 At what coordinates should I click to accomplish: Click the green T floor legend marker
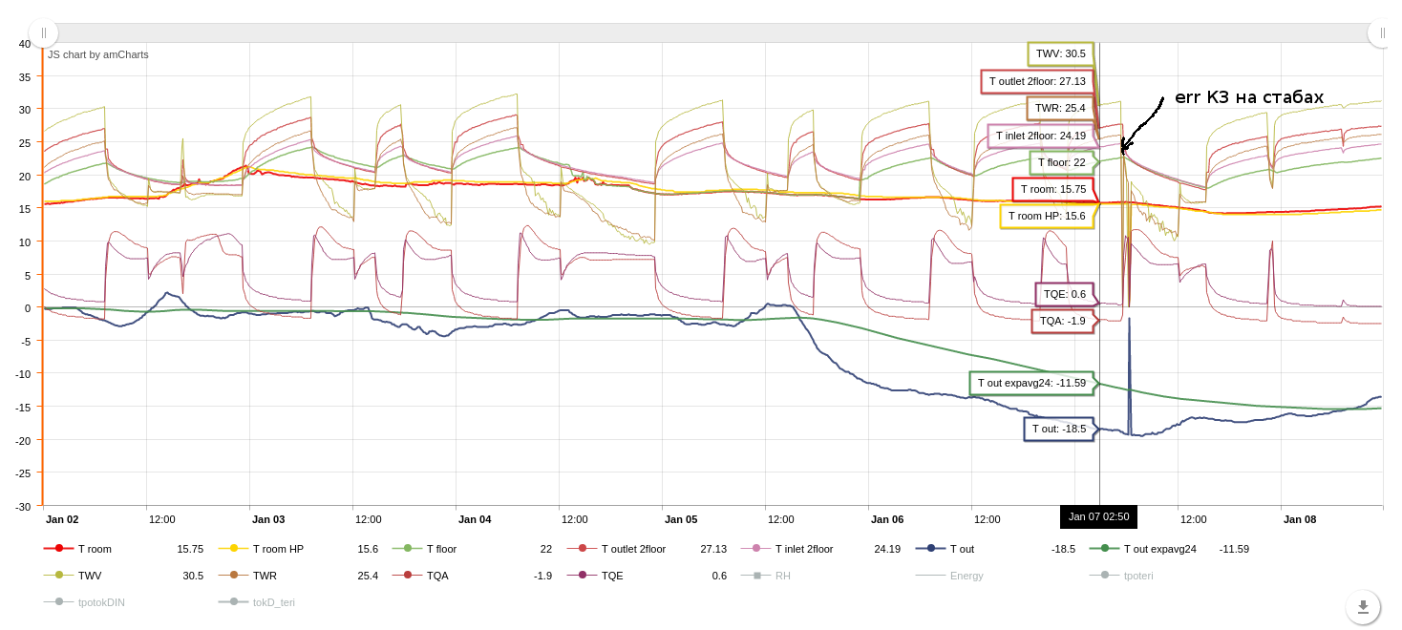407,549
